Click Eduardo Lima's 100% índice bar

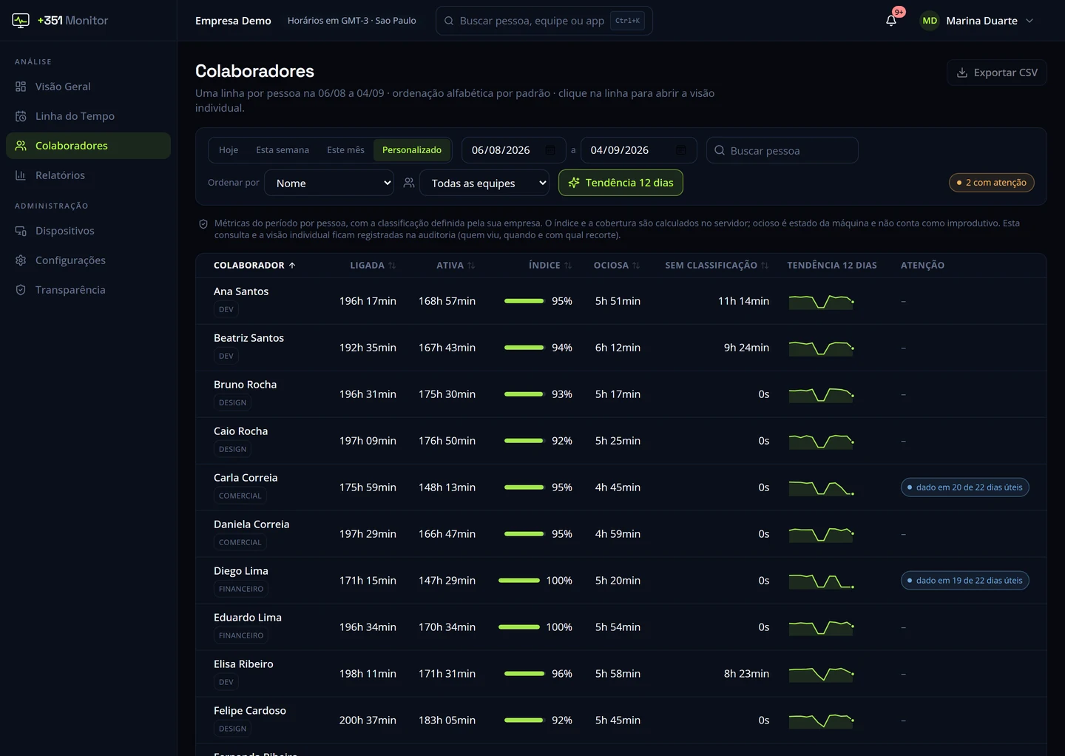pyautogui.click(x=519, y=627)
